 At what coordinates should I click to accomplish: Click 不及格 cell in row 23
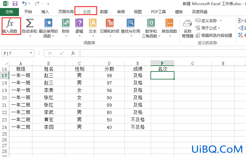(x=138, y=120)
